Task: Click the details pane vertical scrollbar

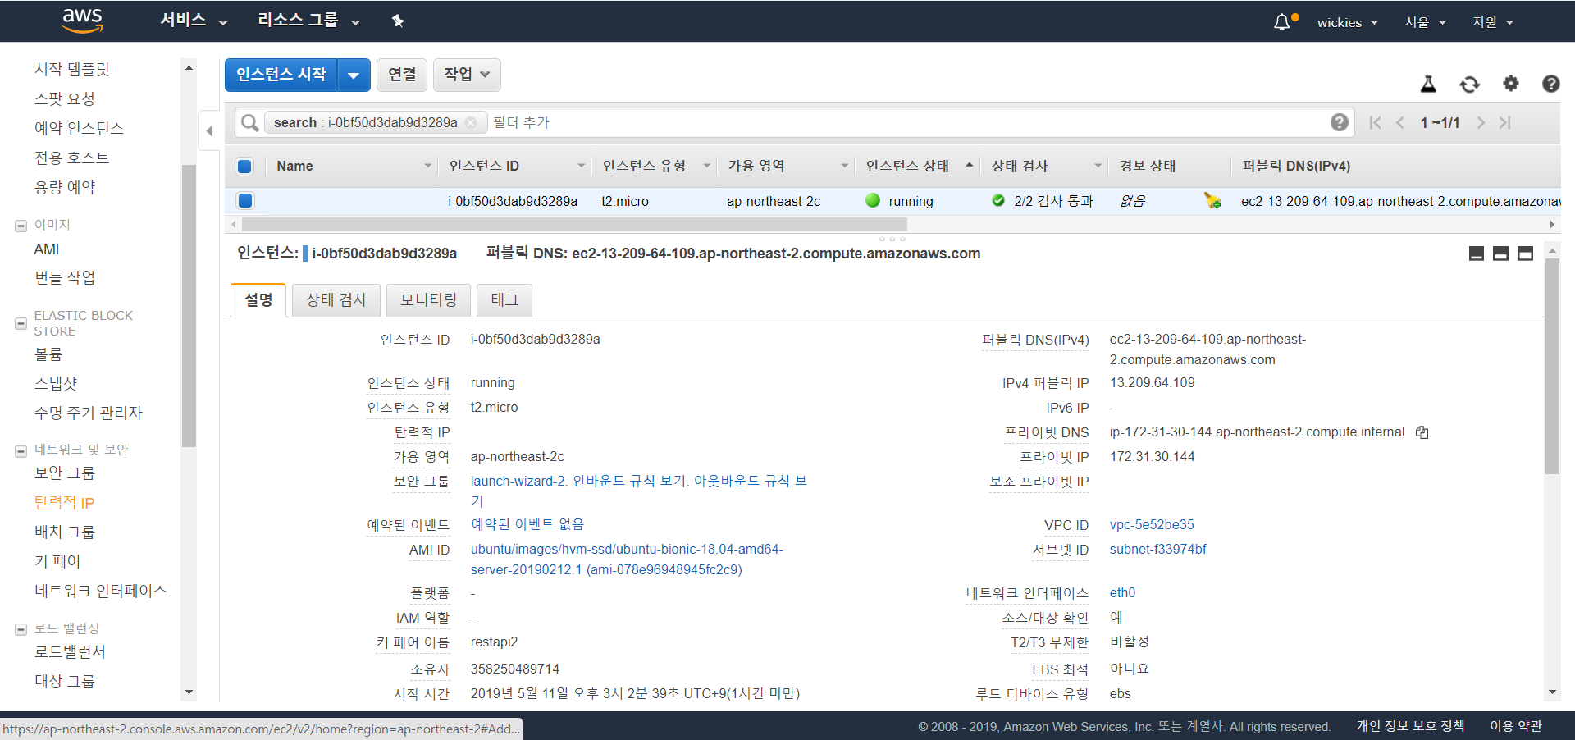Action: click(1551, 366)
